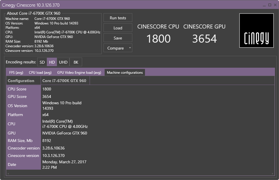Select Core i7-6700K GTX 960 column header
Screen dimensions: 279x180
coord(65,81)
